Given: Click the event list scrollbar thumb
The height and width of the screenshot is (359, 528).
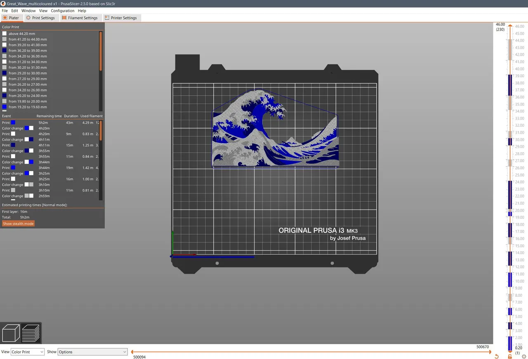Looking at the screenshot, I should [x=101, y=130].
